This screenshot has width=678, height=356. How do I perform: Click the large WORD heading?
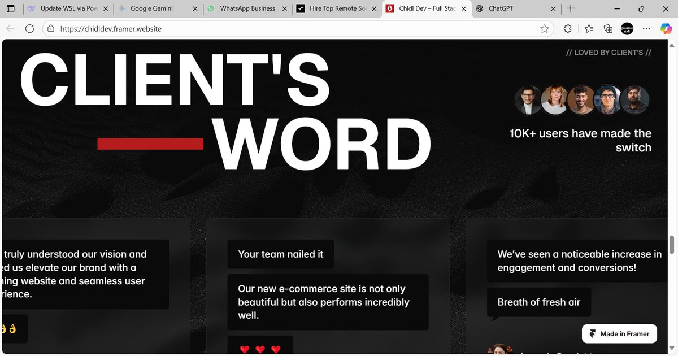click(x=323, y=144)
